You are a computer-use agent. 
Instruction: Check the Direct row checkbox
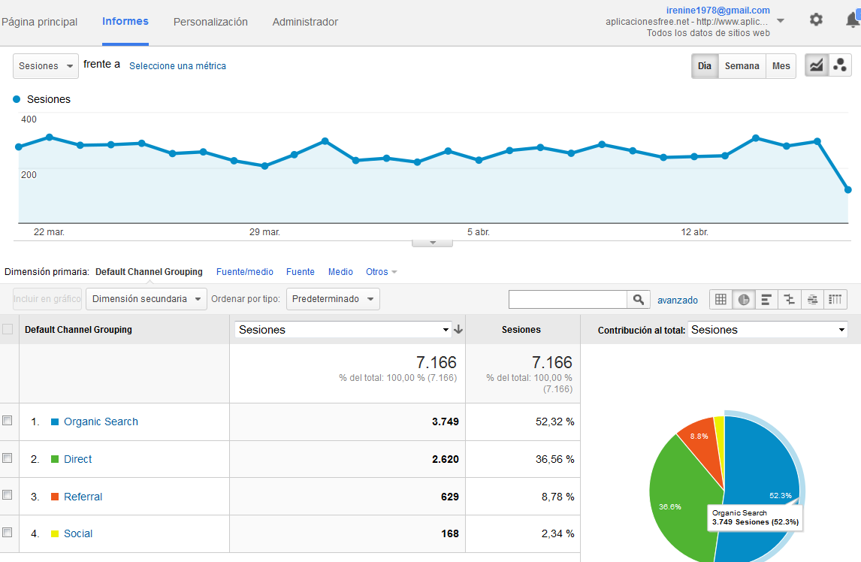8,458
